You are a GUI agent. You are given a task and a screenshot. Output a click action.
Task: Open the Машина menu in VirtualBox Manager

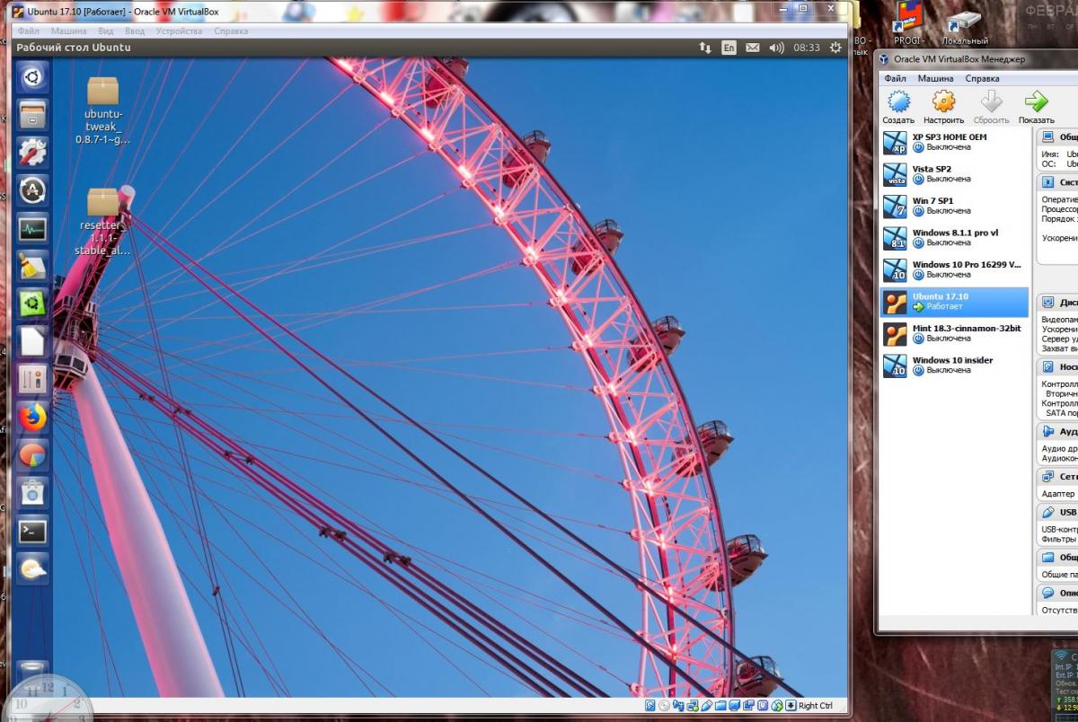pos(935,78)
